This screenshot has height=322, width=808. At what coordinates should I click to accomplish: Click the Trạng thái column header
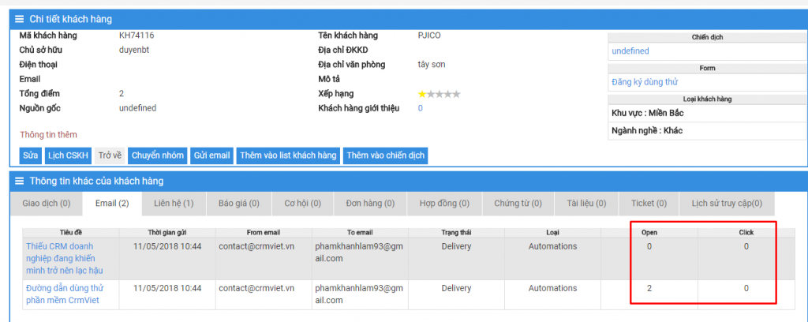pyautogui.click(x=456, y=232)
